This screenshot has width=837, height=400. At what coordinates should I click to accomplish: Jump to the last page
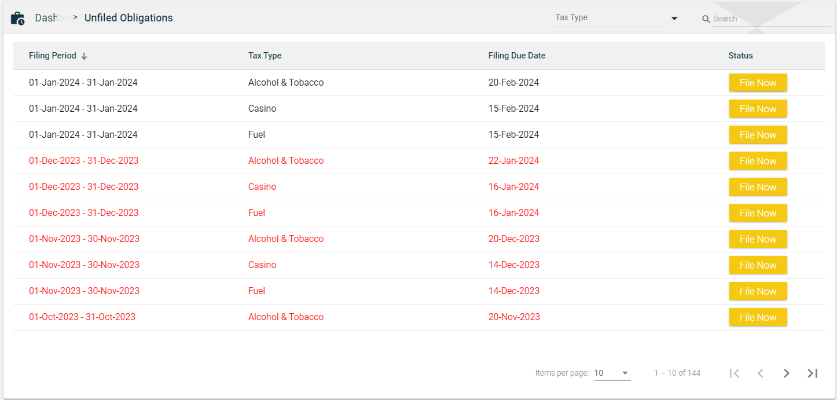812,373
